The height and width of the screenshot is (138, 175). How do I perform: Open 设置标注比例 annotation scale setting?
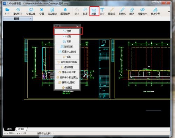coord(67,52)
